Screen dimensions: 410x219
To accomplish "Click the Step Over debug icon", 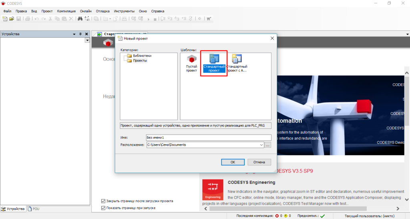I will [x=163, y=18].
